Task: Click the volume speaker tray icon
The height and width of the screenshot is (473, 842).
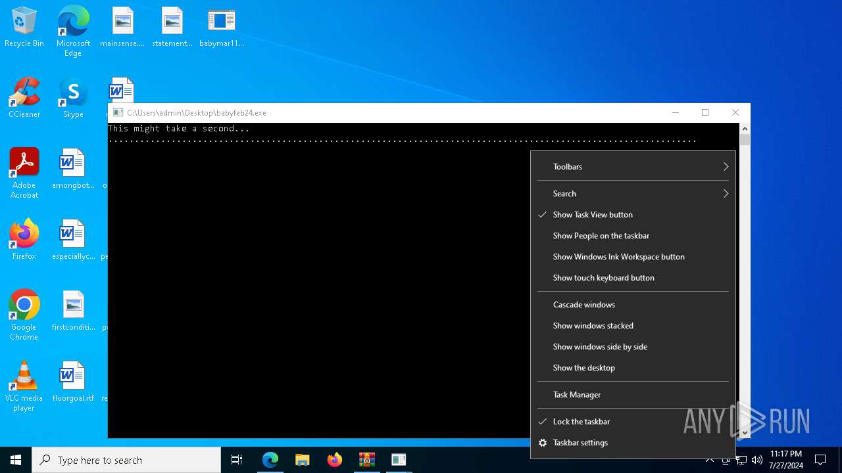Action: pos(757,460)
